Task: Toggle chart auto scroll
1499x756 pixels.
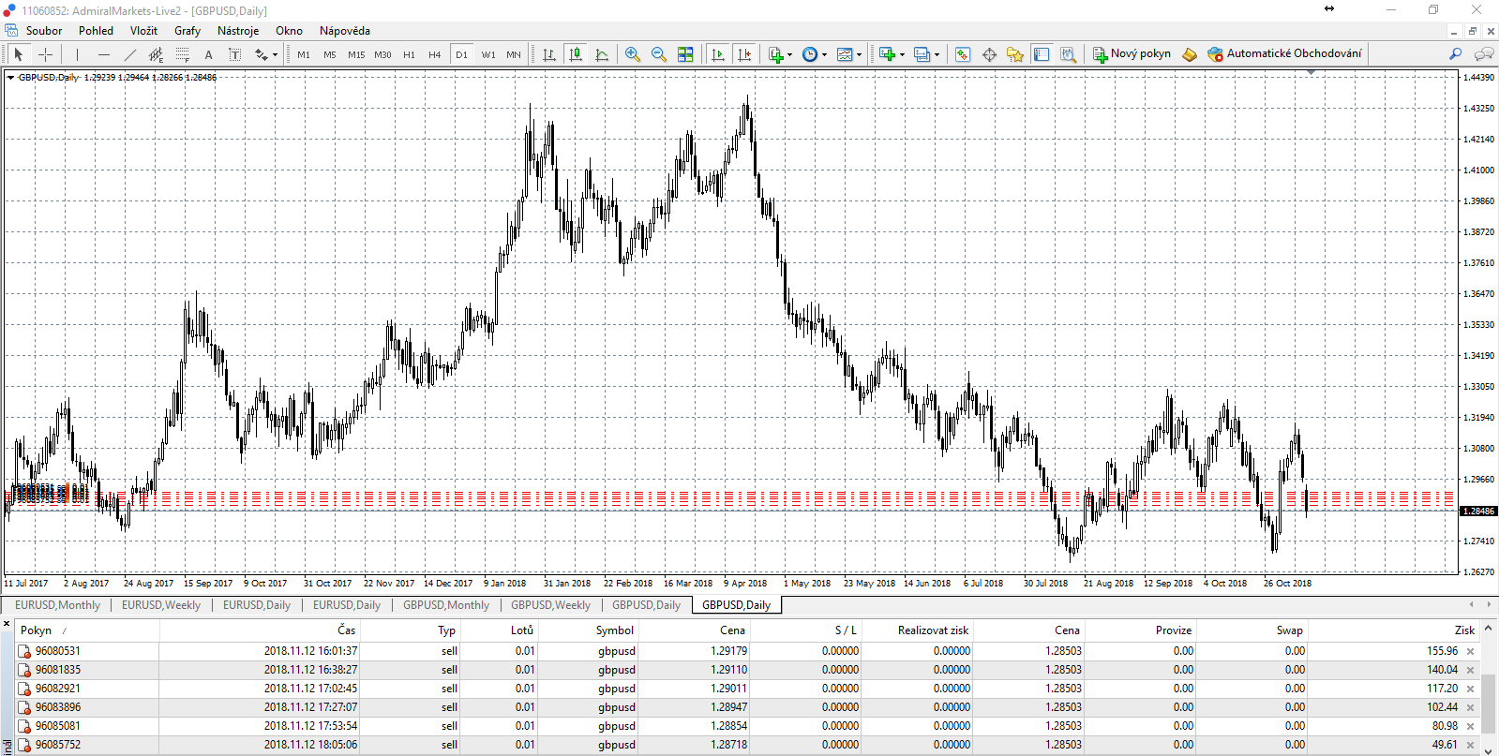Action: point(718,54)
